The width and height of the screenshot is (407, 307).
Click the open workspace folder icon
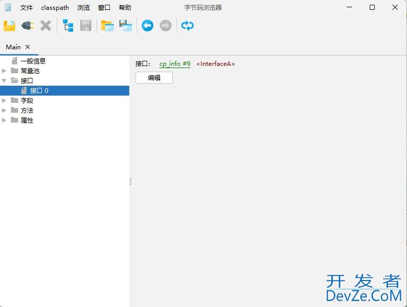107,25
